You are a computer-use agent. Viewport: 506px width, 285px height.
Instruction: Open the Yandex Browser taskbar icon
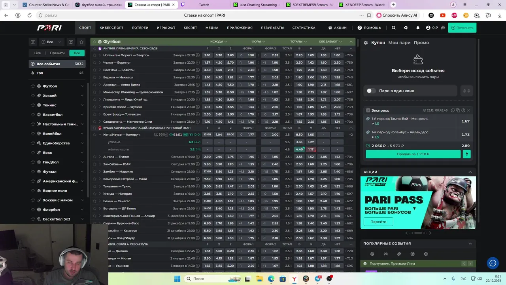pyautogui.click(x=294, y=279)
